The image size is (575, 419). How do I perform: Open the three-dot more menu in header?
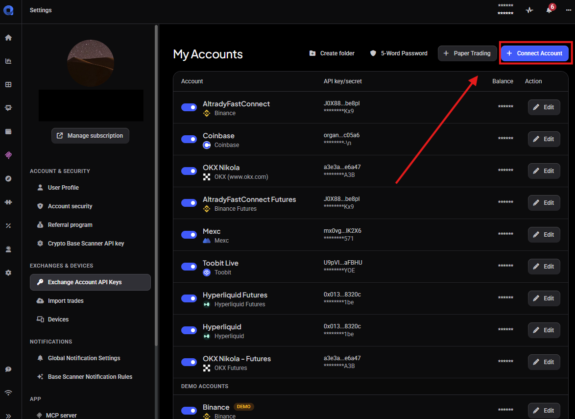click(569, 10)
